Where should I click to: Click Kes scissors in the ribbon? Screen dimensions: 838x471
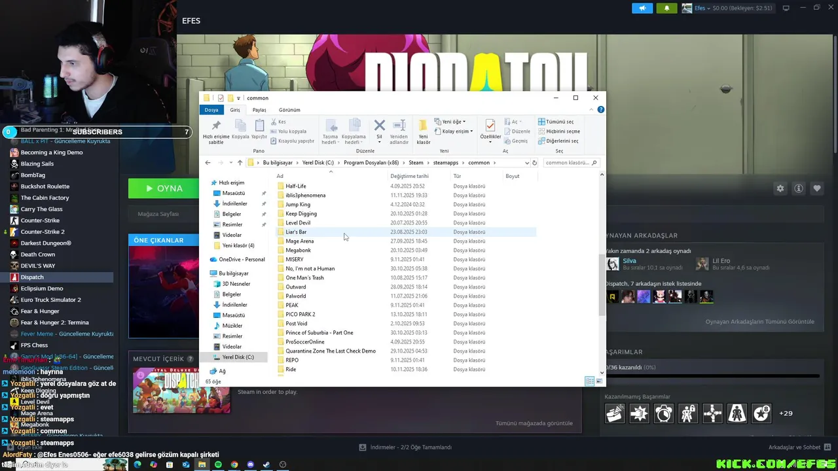click(278, 122)
